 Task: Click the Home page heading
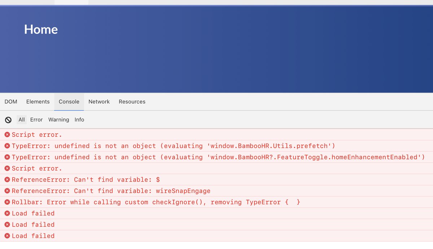(x=41, y=30)
